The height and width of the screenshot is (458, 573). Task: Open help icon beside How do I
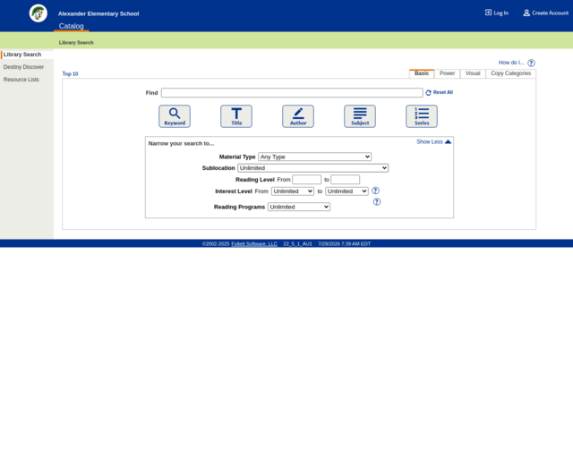[531, 63]
